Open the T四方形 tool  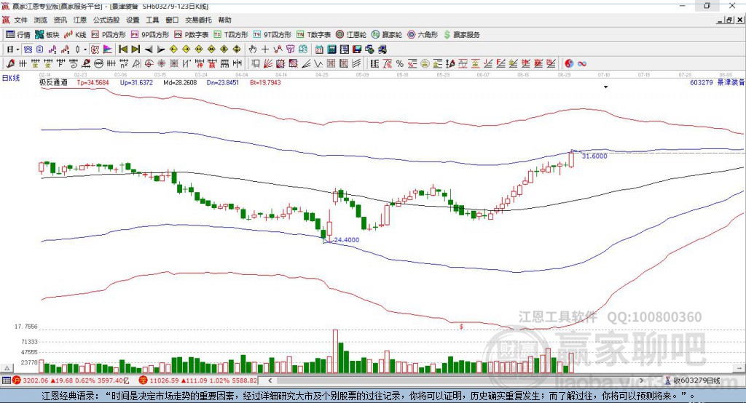point(231,35)
